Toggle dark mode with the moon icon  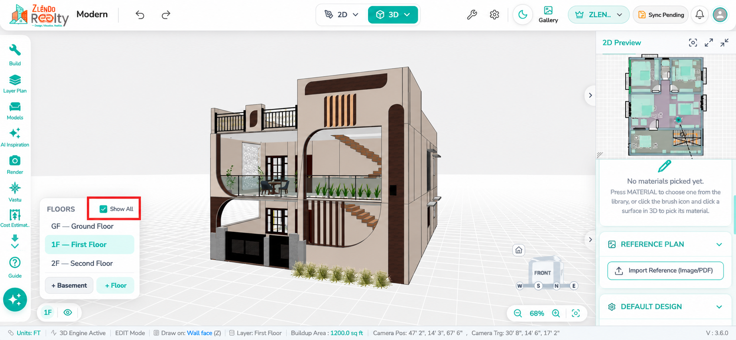coord(523,15)
